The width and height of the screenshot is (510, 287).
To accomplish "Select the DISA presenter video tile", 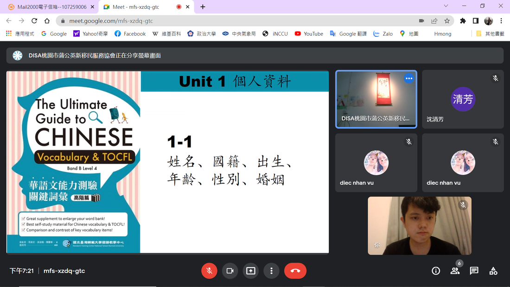I will click(376, 99).
